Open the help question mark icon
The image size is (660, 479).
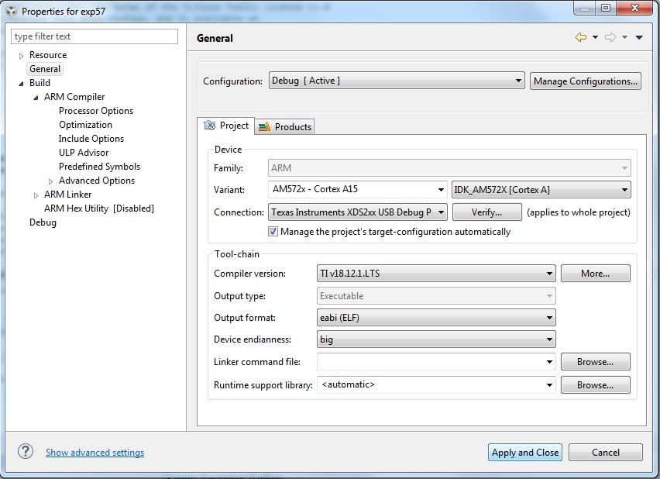click(23, 452)
